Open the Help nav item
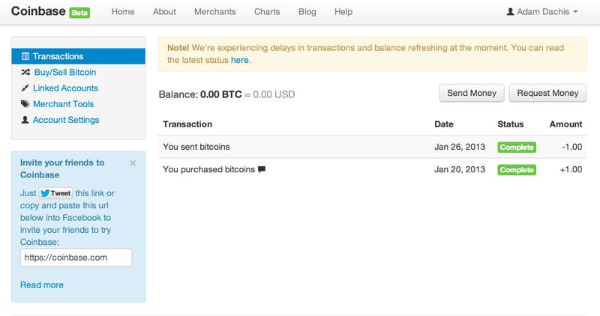The width and height of the screenshot is (600, 316). (343, 12)
